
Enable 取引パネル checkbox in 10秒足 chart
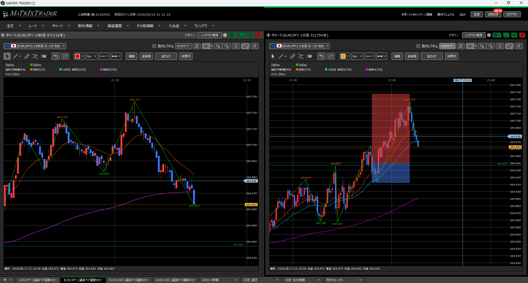coord(154,46)
